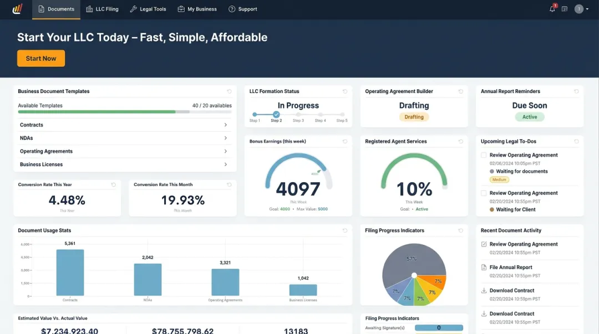
Task: Select Step 1 on formation stepper
Action: 255,115
